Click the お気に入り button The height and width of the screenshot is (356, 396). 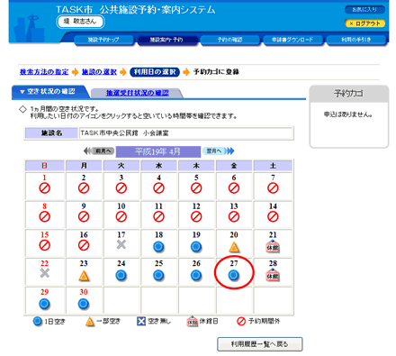click(364, 10)
